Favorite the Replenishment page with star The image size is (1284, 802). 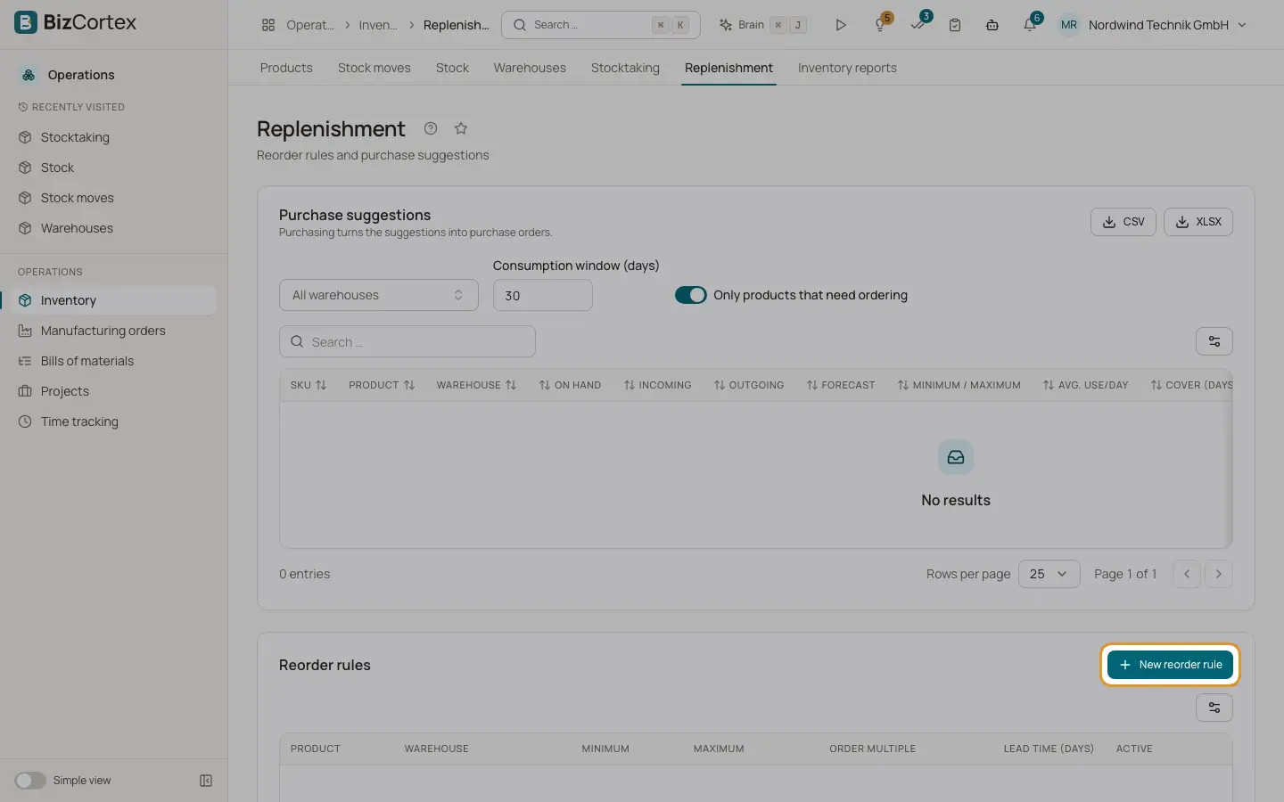(x=461, y=128)
